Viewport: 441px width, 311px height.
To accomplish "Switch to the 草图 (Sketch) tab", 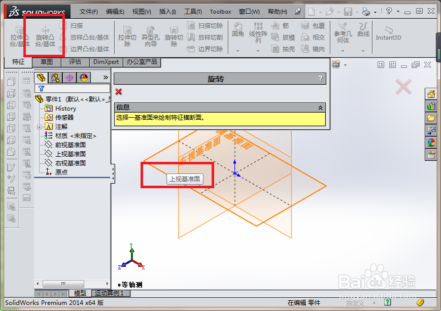I will coord(47,62).
